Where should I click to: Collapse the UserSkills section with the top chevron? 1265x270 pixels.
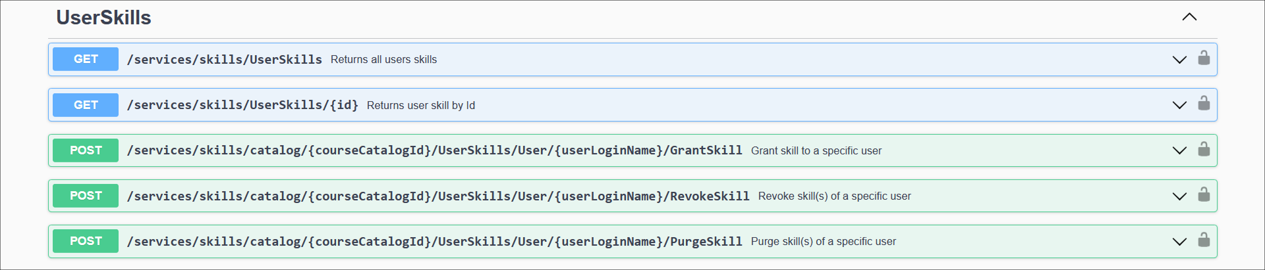(1189, 17)
